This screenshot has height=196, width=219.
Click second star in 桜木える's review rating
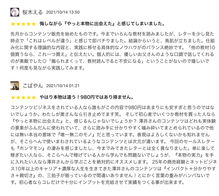point(18,24)
